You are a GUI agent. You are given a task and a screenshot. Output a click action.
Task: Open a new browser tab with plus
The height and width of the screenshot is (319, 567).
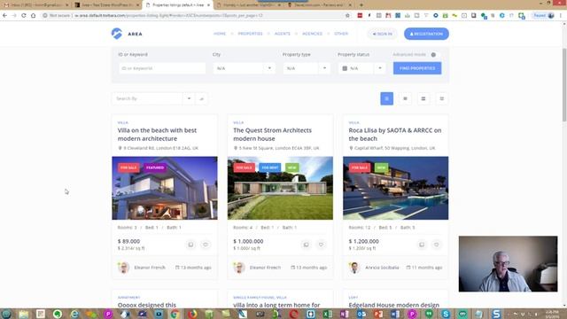[361, 5]
